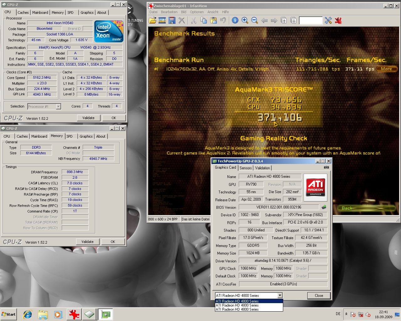401x321 pixels.
Task: Click the DE language indicator in taskbar
Action: click(338, 314)
